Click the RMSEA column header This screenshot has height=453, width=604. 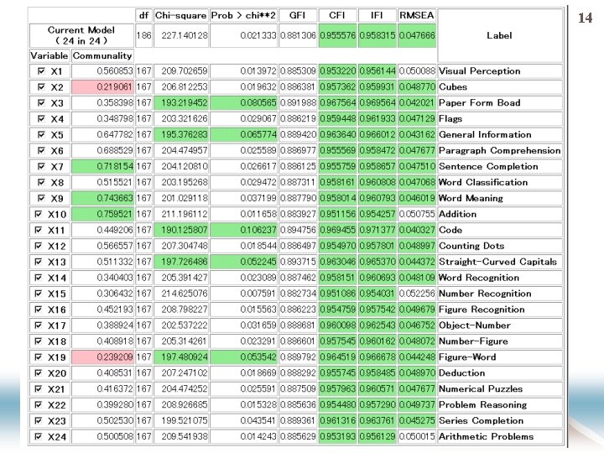[417, 15]
